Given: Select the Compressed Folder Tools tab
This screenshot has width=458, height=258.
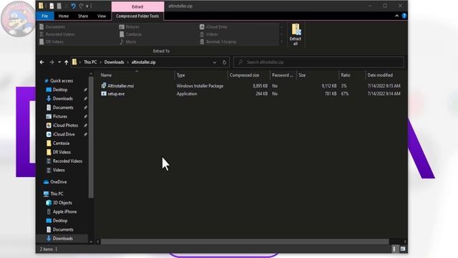Looking at the screenshot, I should tap(137, 16).
